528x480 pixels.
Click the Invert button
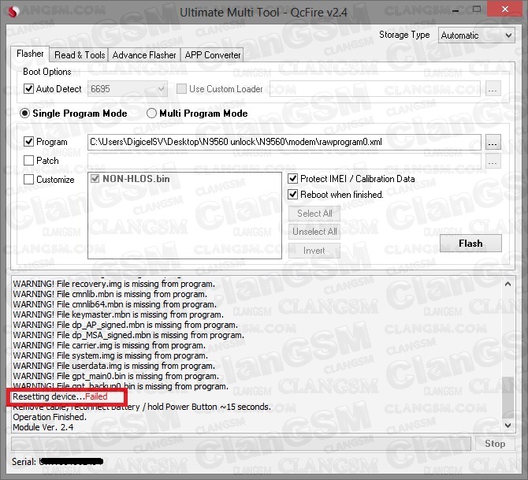[314, 251]
